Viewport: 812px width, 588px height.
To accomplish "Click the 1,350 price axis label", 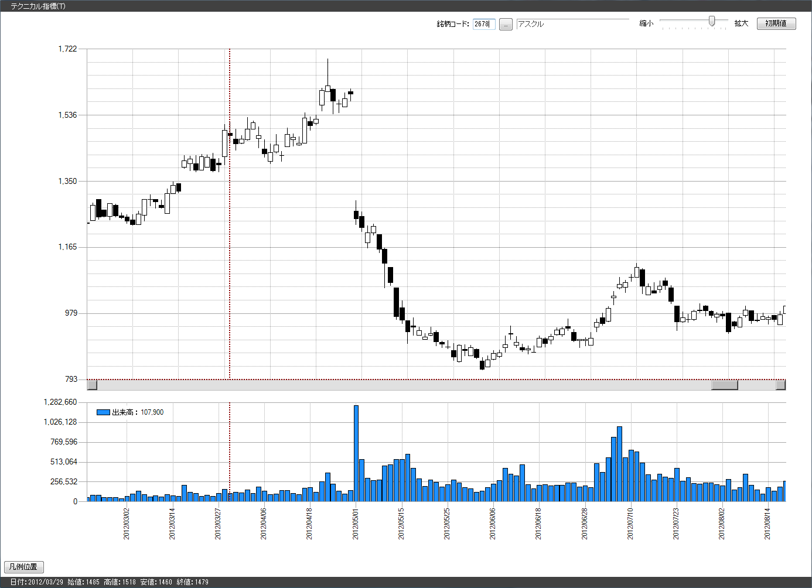I will (67, 181).
